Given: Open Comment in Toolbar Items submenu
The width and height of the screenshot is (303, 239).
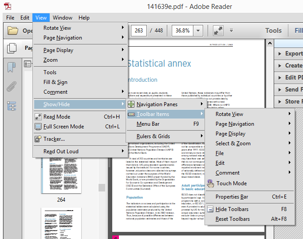Looking at the screenshot, I should point(250,173).
